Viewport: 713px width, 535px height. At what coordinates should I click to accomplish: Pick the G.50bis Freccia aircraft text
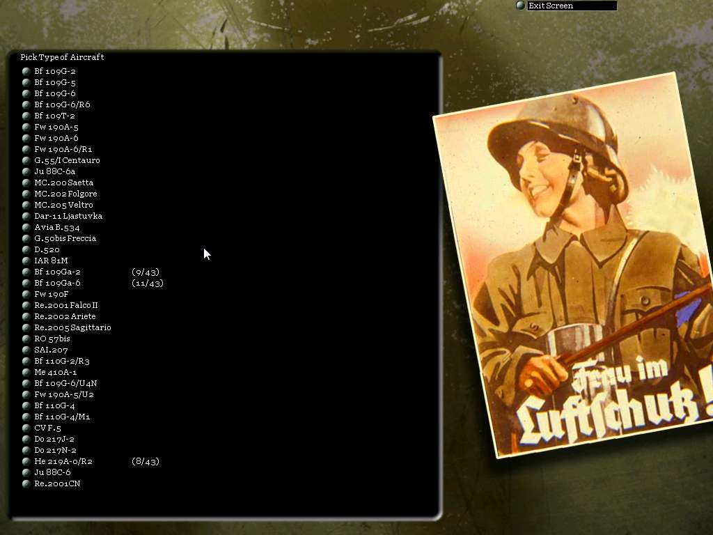(65, 238)
